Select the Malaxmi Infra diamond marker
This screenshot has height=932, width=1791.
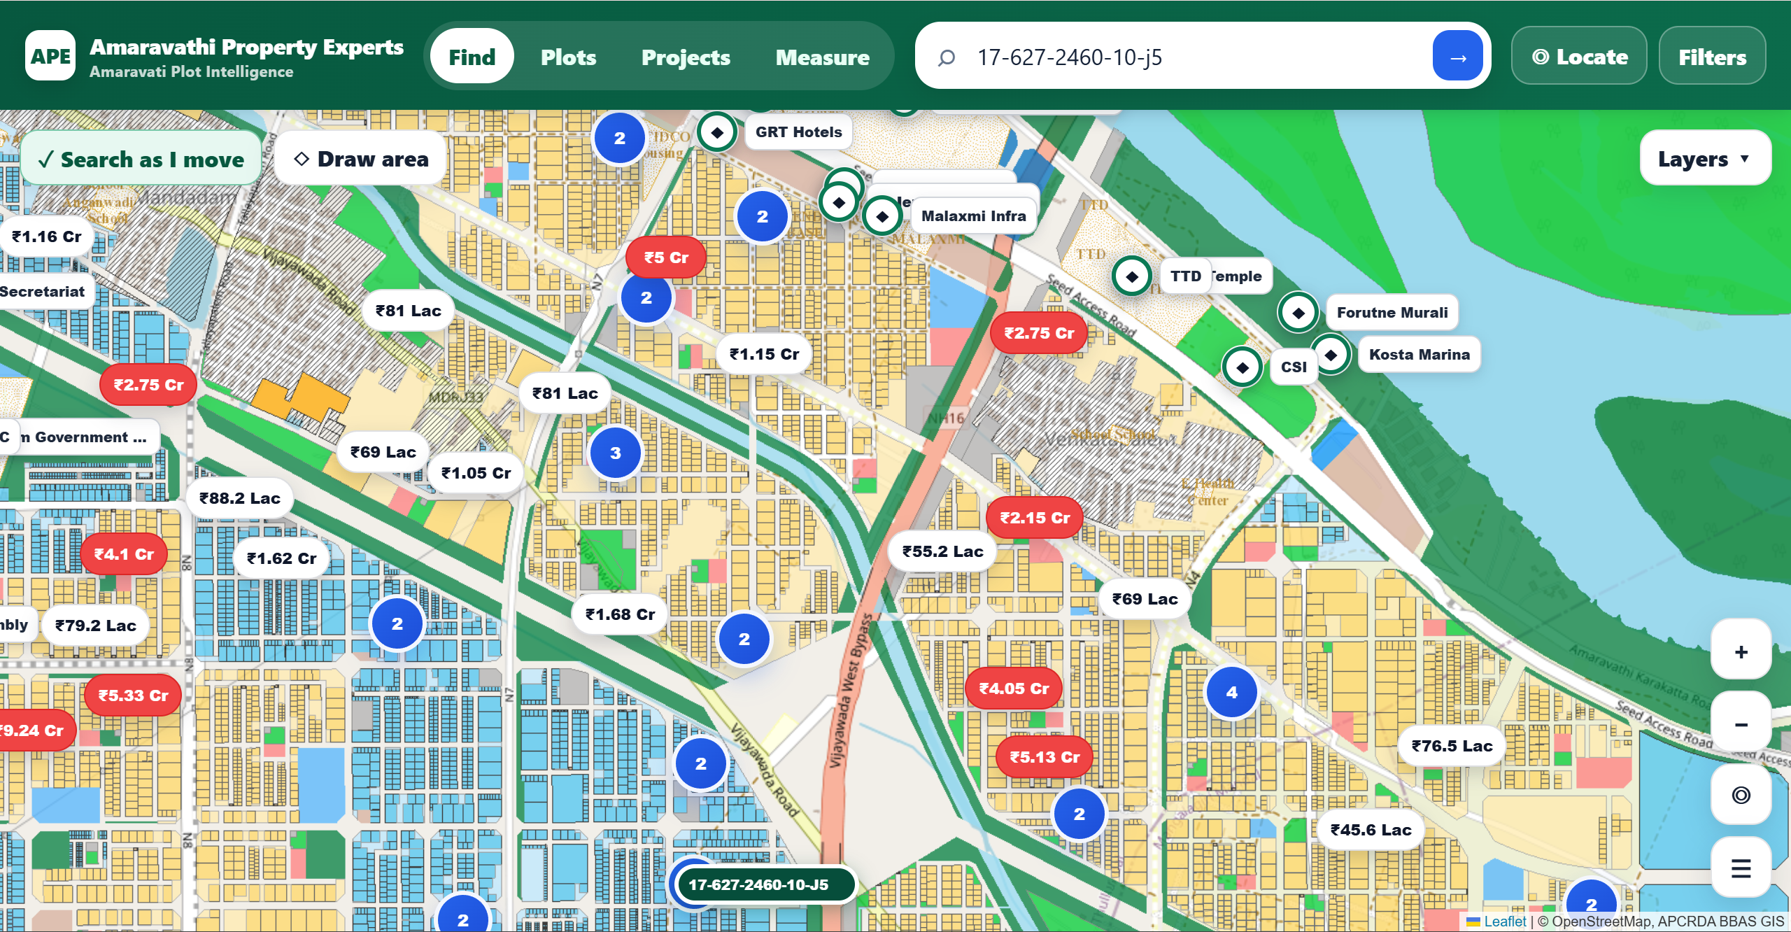pos(882,216)
